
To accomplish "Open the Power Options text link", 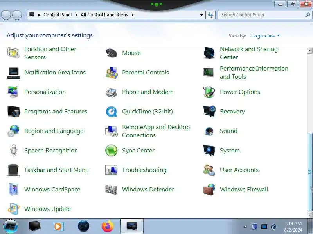I will click(x=240, y=92).
